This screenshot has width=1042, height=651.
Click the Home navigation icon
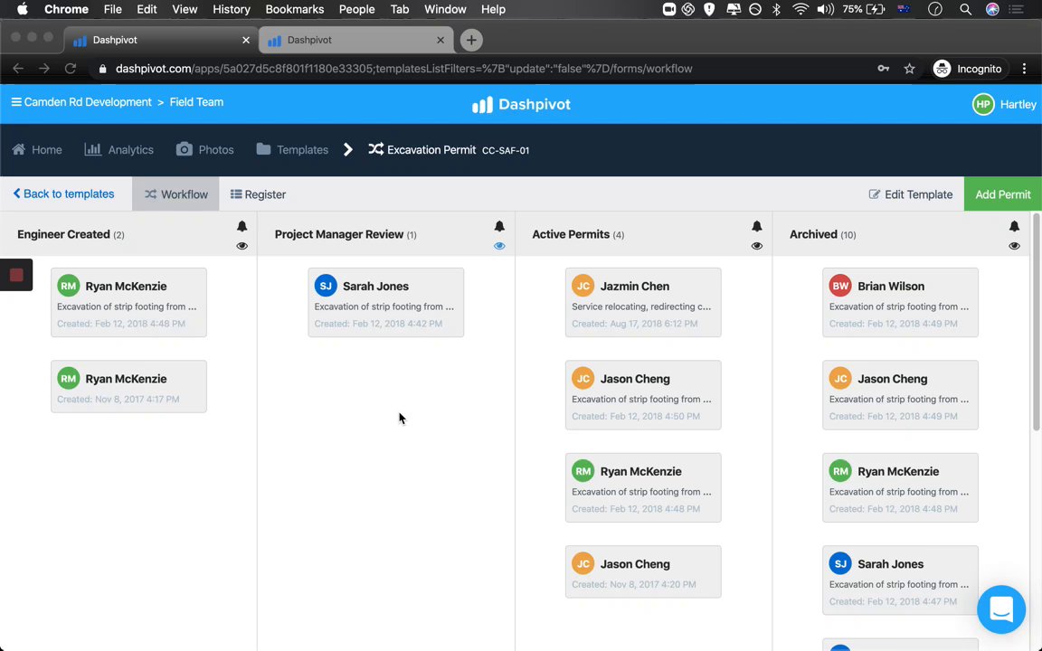[x=19, y=149]
